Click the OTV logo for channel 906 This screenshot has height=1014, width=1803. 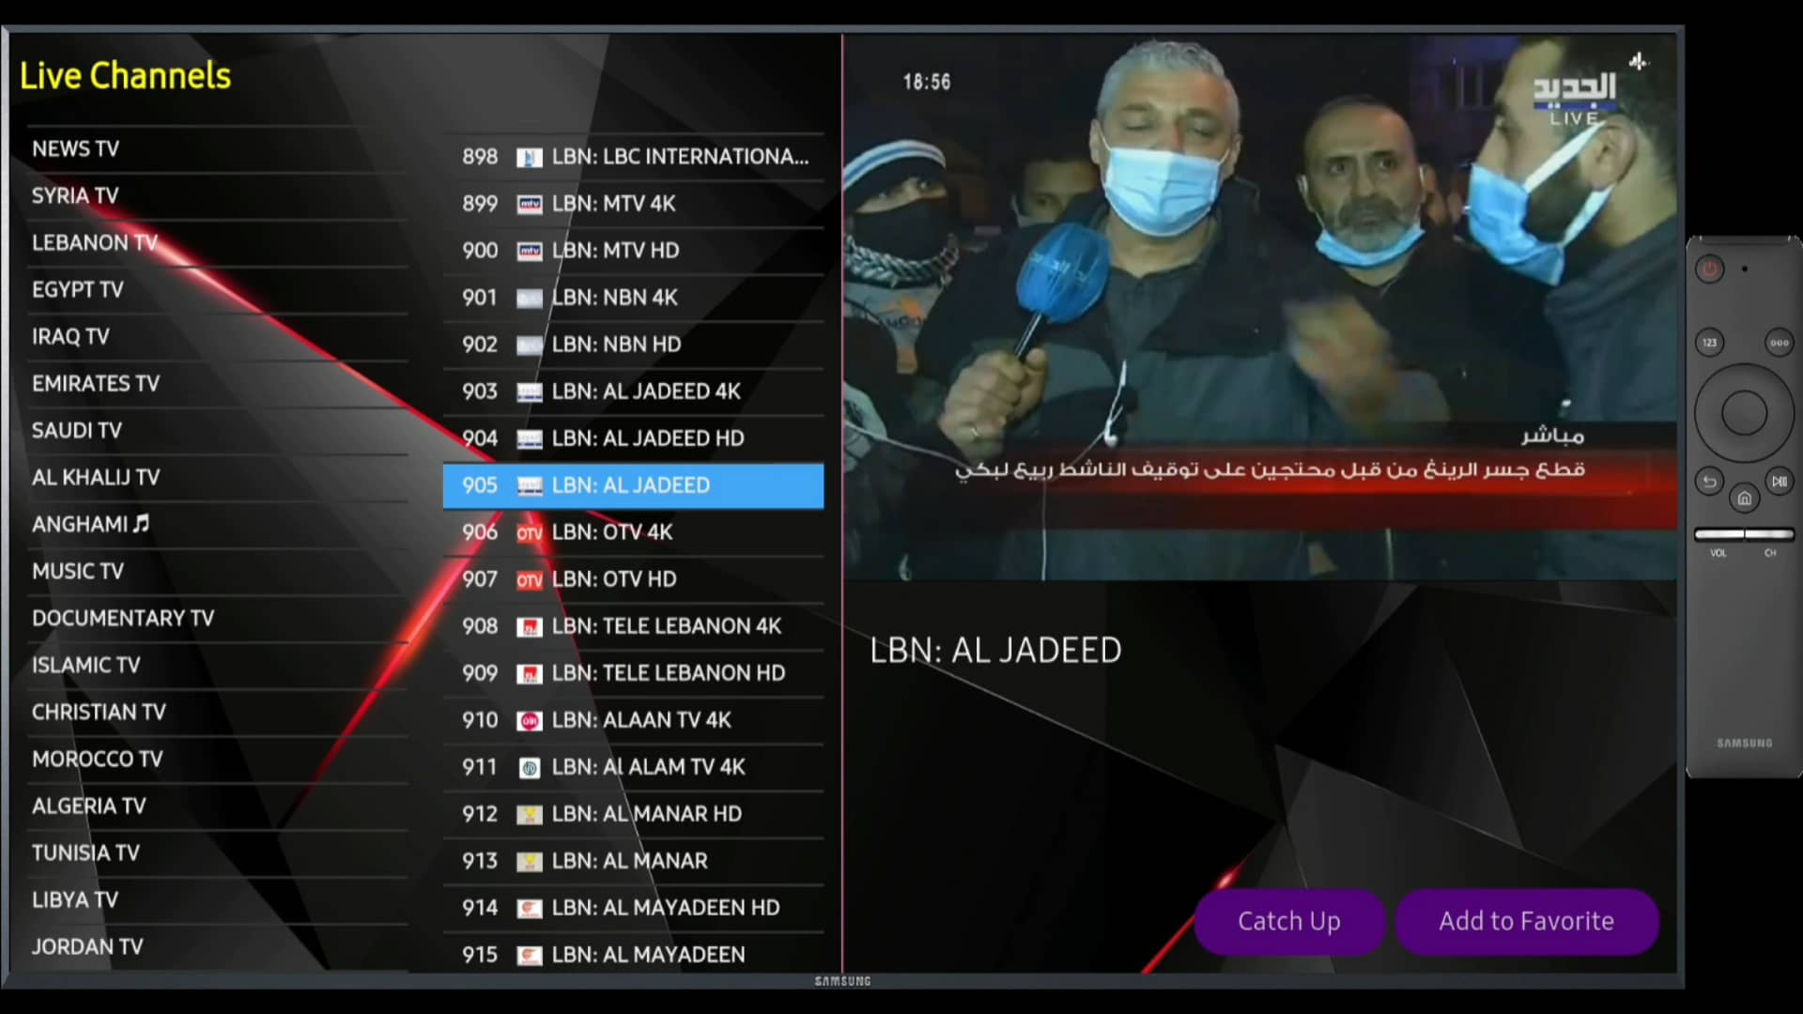(x=530, y=533)
